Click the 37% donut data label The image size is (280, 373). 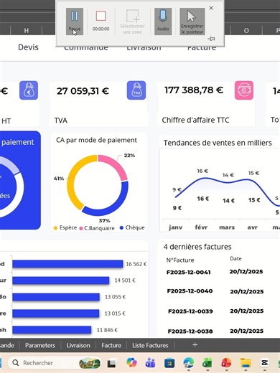(x=105, y=220)
